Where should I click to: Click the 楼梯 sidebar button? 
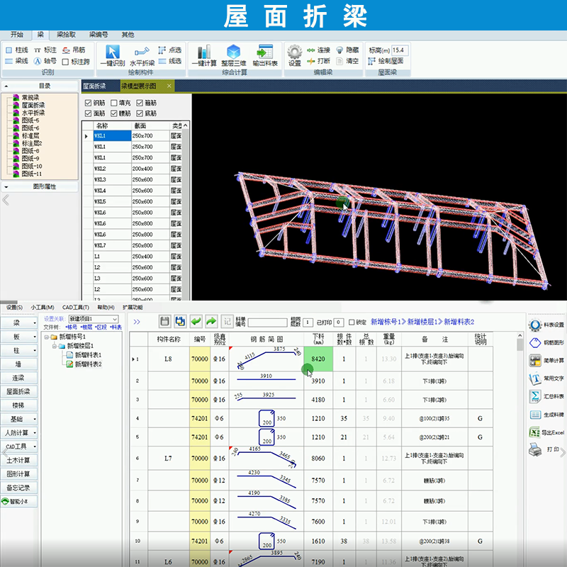pyautogui.click(x=18, y=405)
